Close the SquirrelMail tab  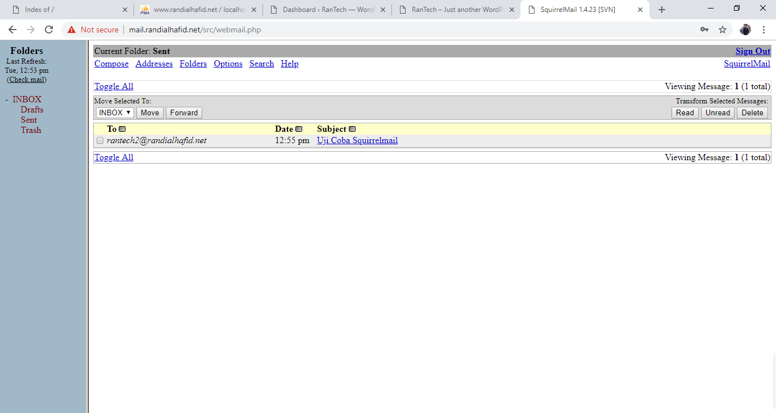[640, 10]
